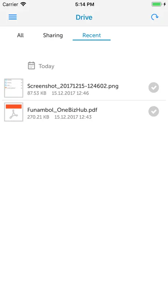The width and height of the screenshot is (168, 298).
Task: Click the Today section header label
Action: (46, 66)
